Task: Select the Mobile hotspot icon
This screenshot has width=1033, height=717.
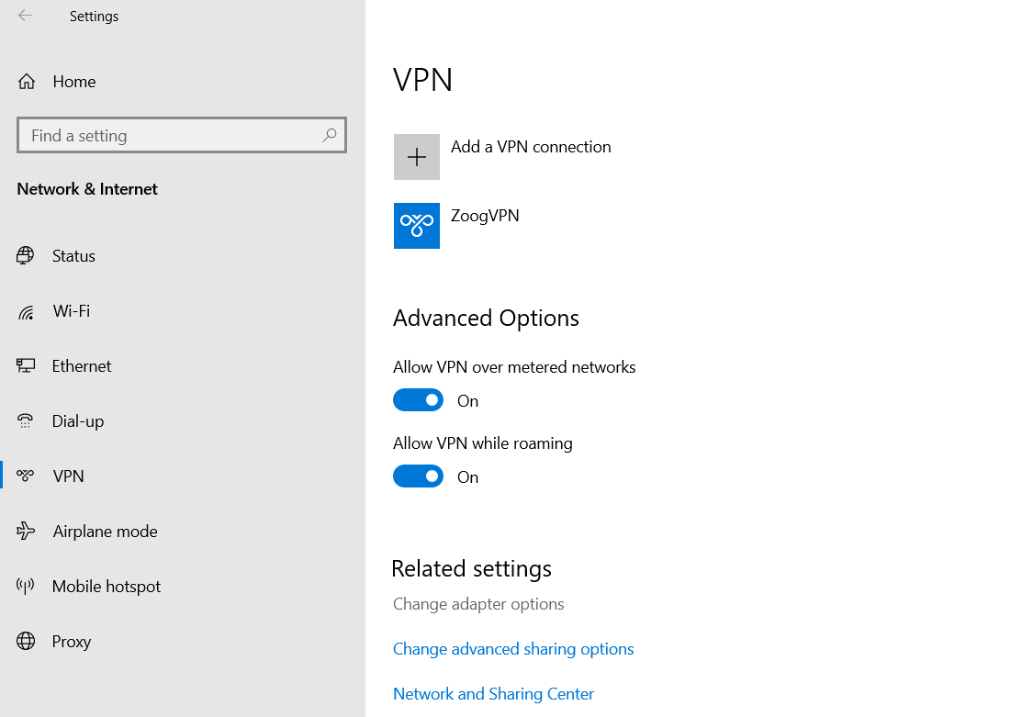Action: (x=27, y=586)
